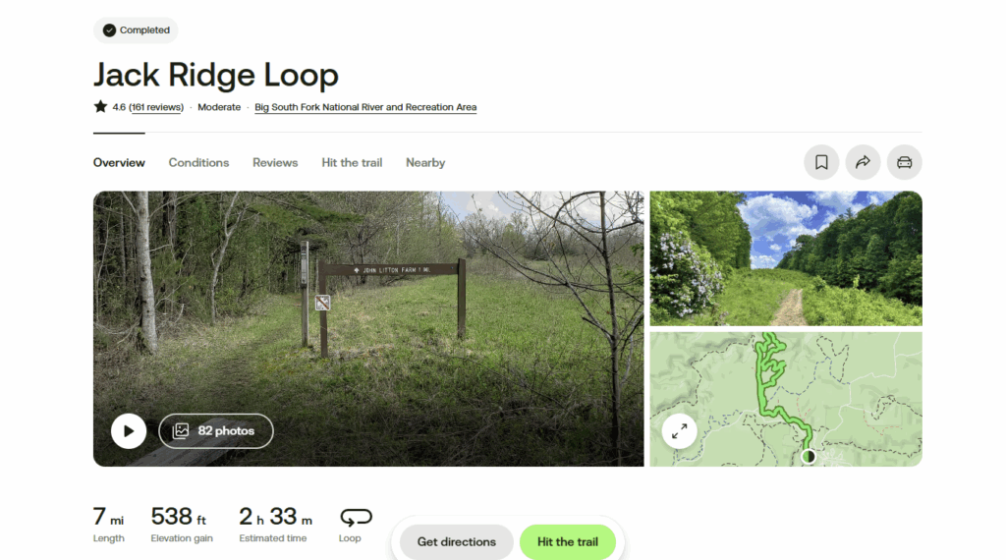Click the Get directions button

[457, 542]
